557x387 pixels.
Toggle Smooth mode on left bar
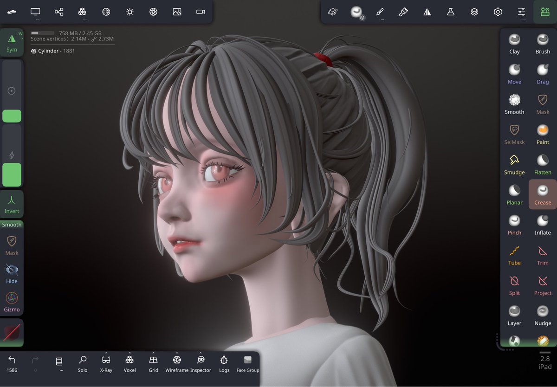point(12,225)
